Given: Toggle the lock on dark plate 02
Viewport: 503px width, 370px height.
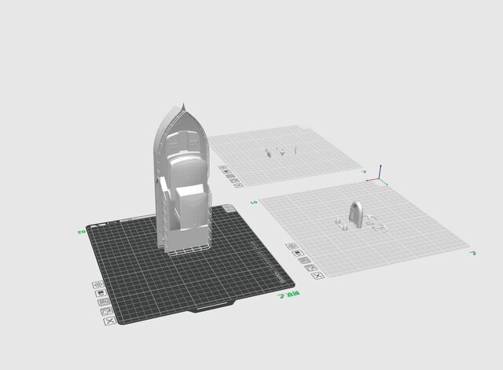Looking at the screenshot, I should [101, 293].
